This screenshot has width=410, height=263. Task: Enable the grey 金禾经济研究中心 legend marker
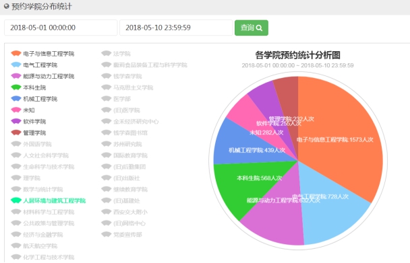click(x=106, y=121)
